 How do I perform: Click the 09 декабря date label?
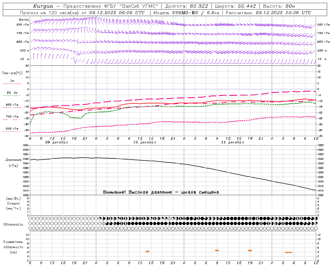(x=57, y=142)
